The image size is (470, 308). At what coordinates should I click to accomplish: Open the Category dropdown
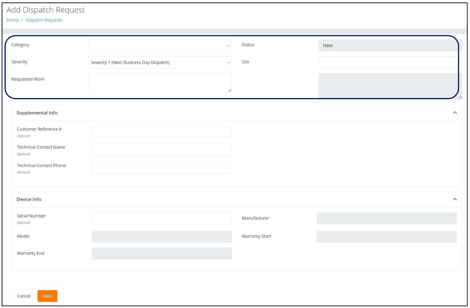pos(160,45)
